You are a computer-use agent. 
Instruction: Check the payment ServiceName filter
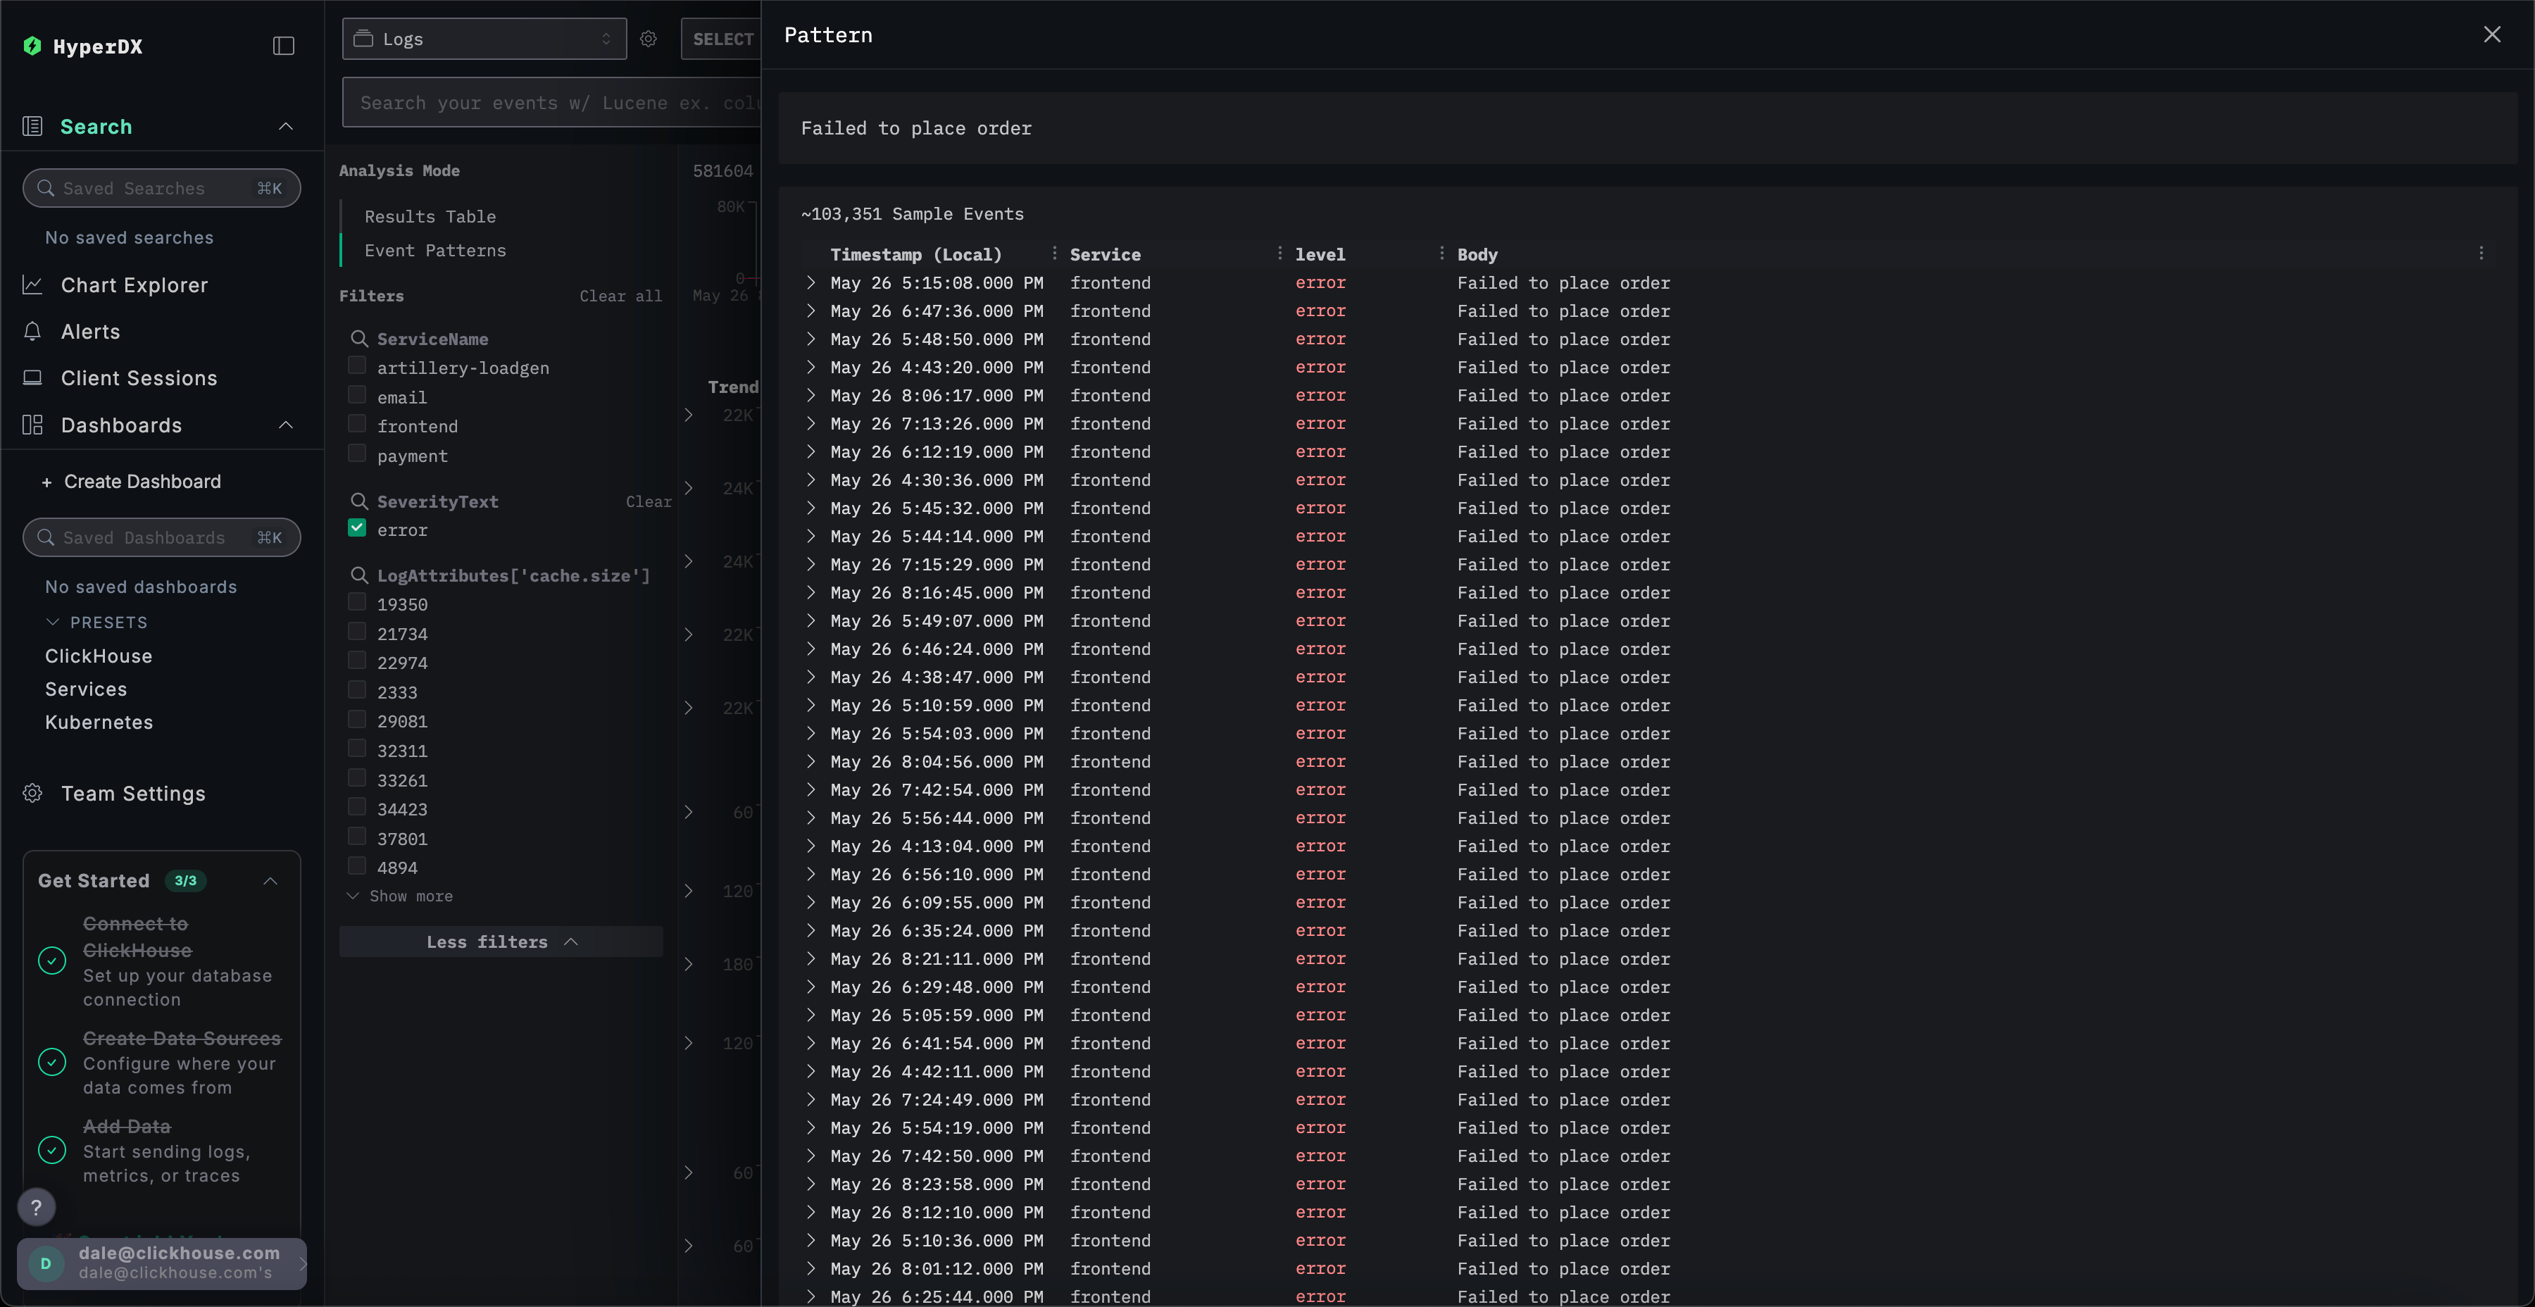pyautogui.click(x=357, y=454)
